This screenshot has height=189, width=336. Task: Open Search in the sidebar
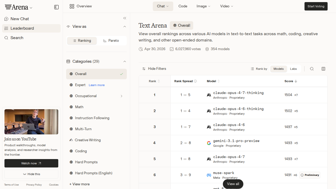[31, 38]
